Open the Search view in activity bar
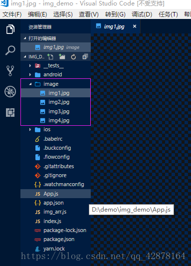This screenshot has width=191, height=266. pyautogui.click(x=10, y=50)
